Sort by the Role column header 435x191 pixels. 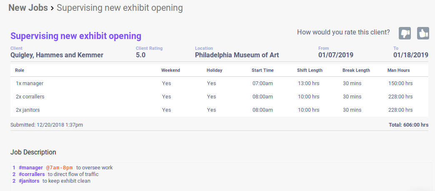(x=20, y=70)
